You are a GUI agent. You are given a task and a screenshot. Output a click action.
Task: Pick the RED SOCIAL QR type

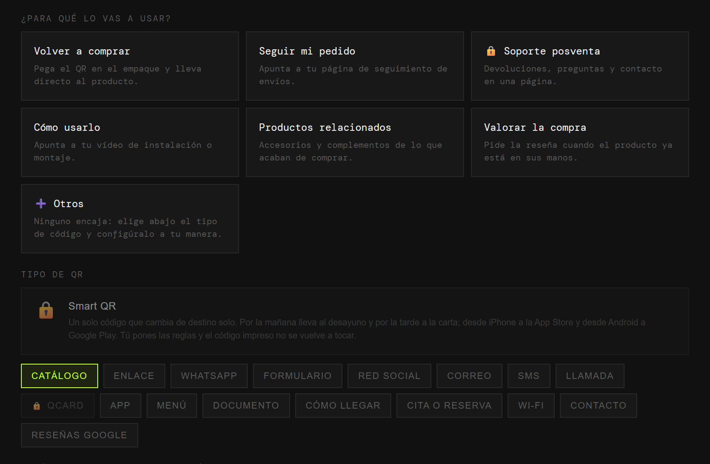click(x=389, y=376)
